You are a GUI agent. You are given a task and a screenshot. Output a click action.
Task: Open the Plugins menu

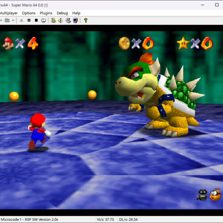click(x=46, y=13)
